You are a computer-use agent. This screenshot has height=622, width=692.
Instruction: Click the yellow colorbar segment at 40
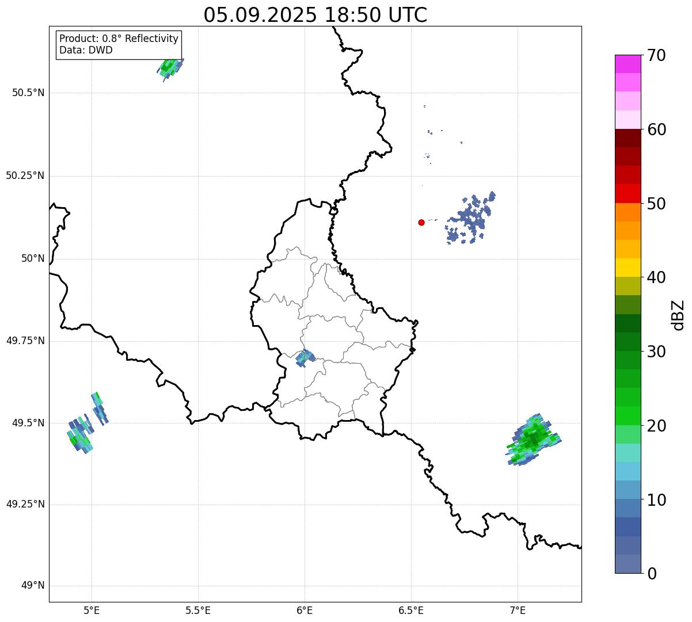[628, 268]
